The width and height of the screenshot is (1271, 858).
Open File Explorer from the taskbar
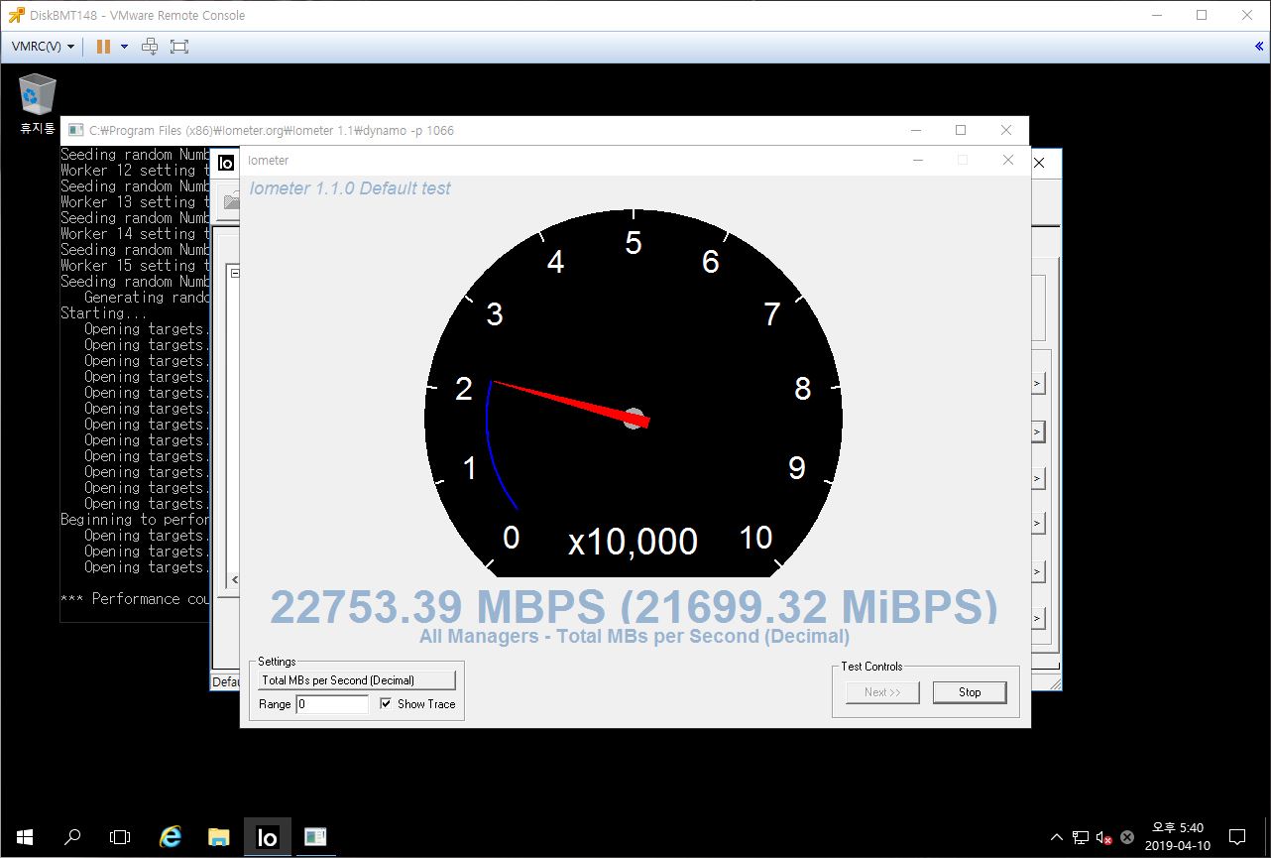219,836
